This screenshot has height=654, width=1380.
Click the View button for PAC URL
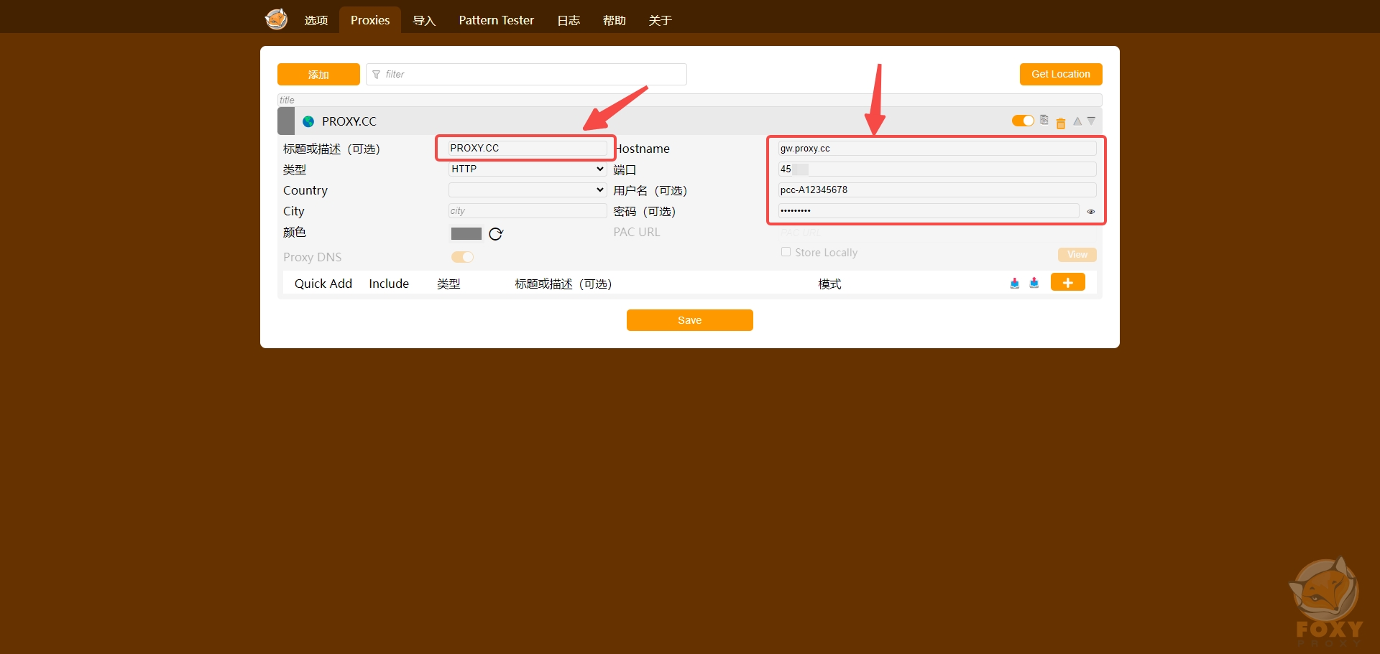click(x=1077, y=255)
